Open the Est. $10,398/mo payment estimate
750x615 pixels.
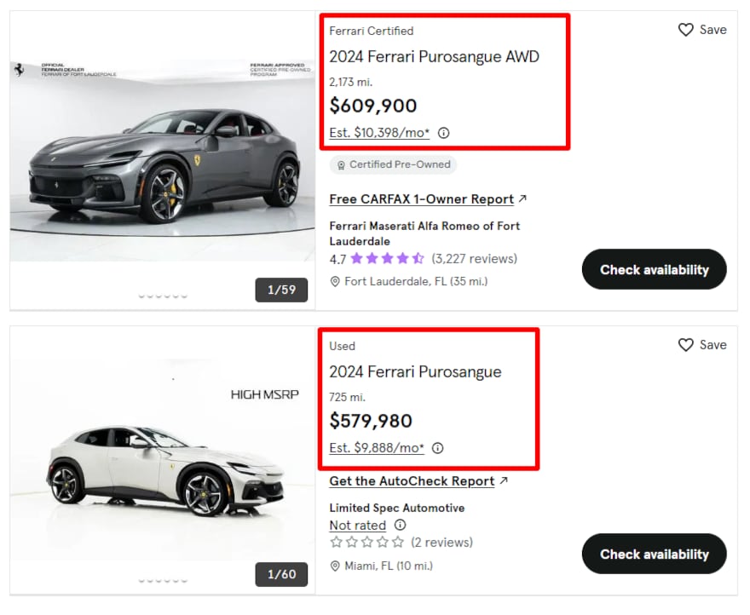pyautogui.click(x=379, y=133)
